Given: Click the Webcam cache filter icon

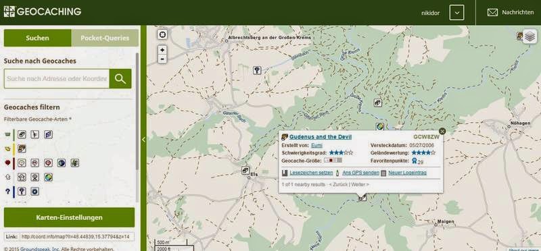Looking at the screenshot, I should point(35,177).
